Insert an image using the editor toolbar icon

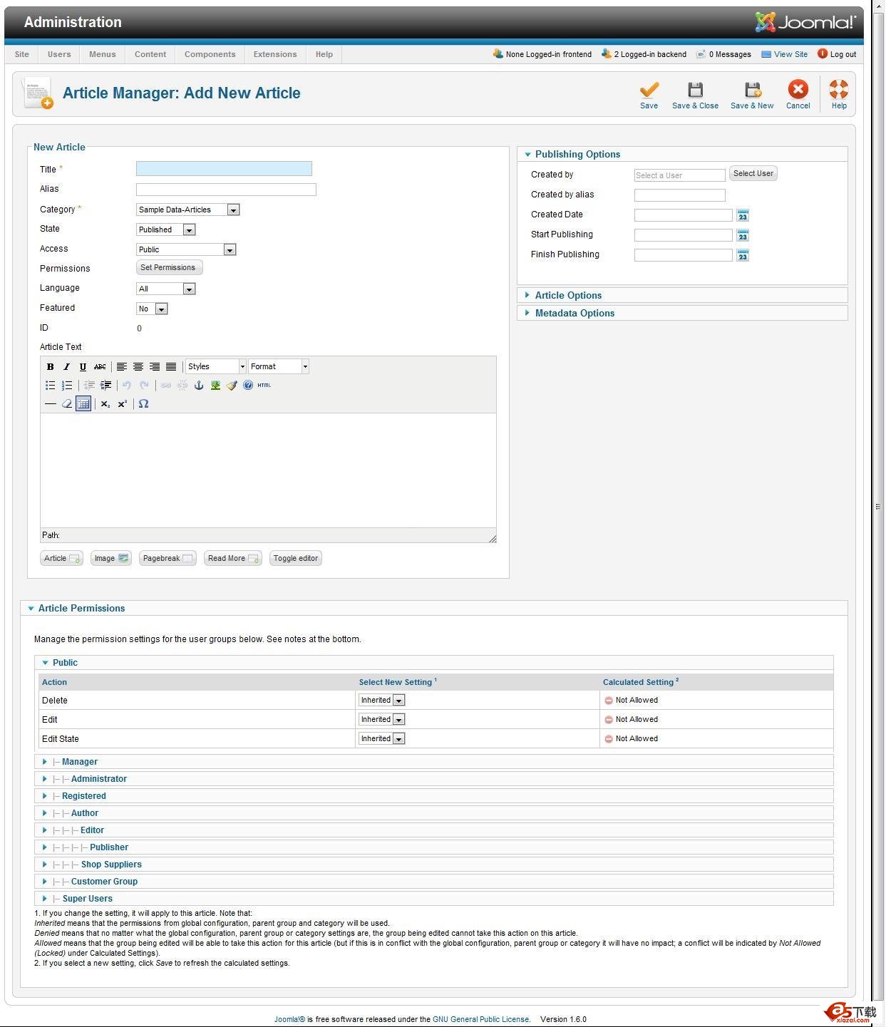(x=215, y=386)
